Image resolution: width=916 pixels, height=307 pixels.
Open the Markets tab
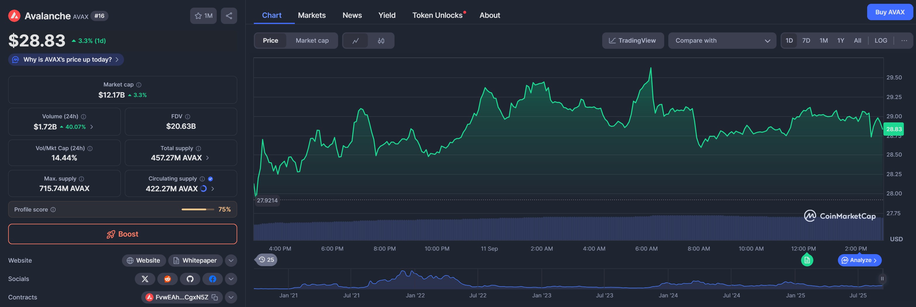pos(311,15)
